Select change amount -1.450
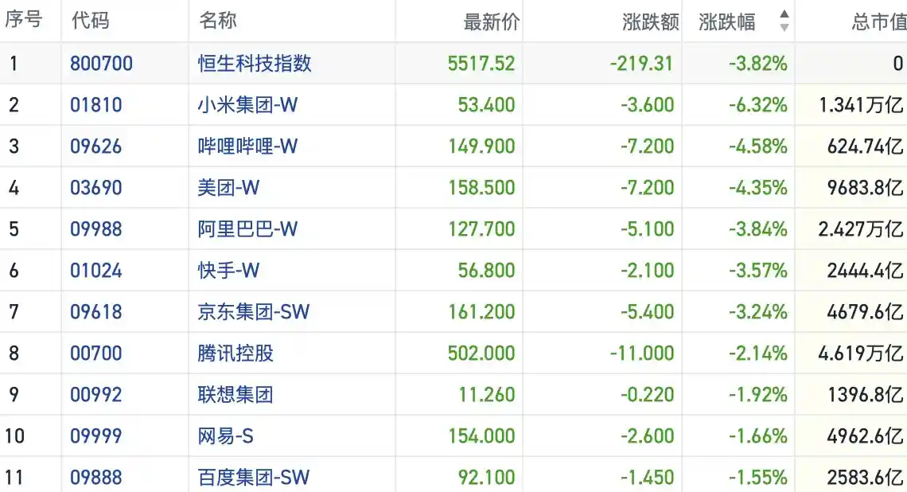 point(648,478)
